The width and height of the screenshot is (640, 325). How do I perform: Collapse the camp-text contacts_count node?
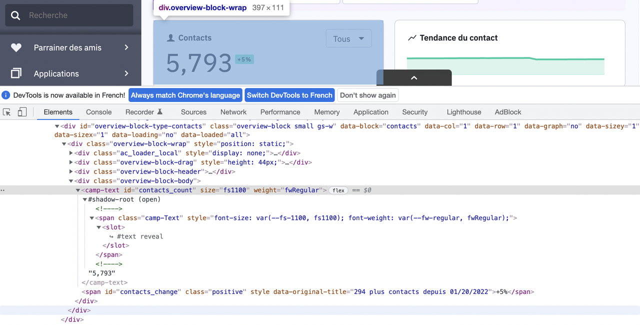click(78, 190)
